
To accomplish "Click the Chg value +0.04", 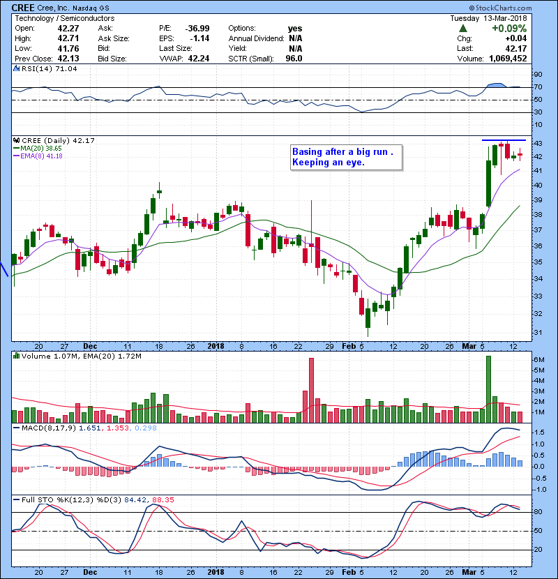I will click(x=516, y=38).
